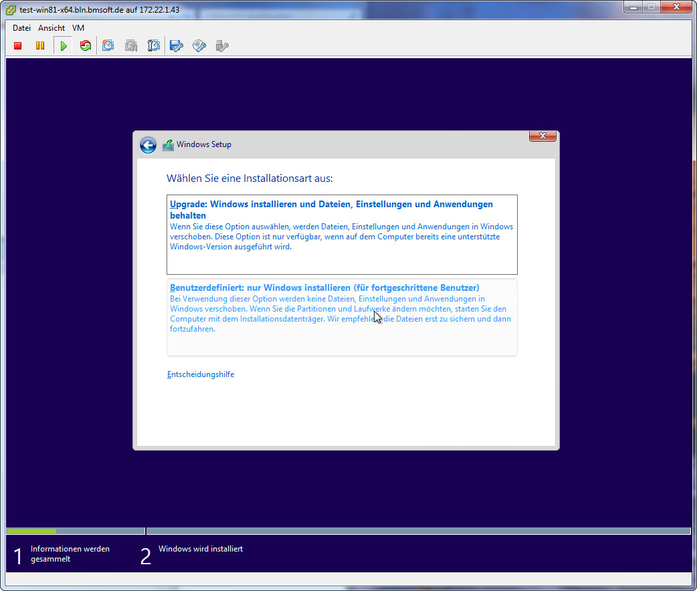697x591 pixels.
Task: Open the Entscheidungshilfe help link
Action: coord(201,374)
